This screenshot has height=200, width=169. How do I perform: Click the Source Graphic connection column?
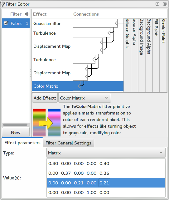coord(127,55)
